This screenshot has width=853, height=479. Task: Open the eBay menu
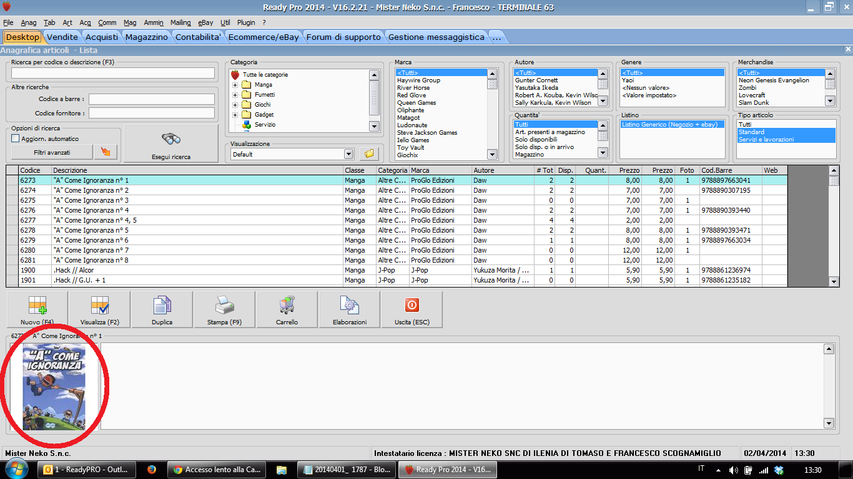(x=205, y=22)
